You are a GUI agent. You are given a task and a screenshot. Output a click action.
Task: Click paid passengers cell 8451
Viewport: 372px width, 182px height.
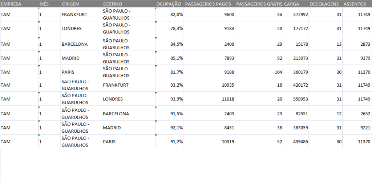click(x=210, y=128)
